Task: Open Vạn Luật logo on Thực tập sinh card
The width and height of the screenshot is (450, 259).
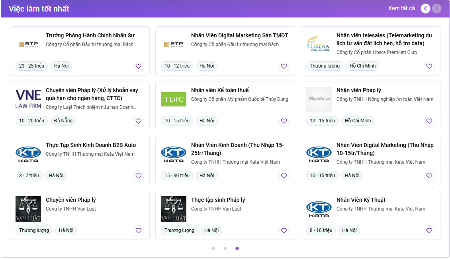Action: [x=174, y=209]
